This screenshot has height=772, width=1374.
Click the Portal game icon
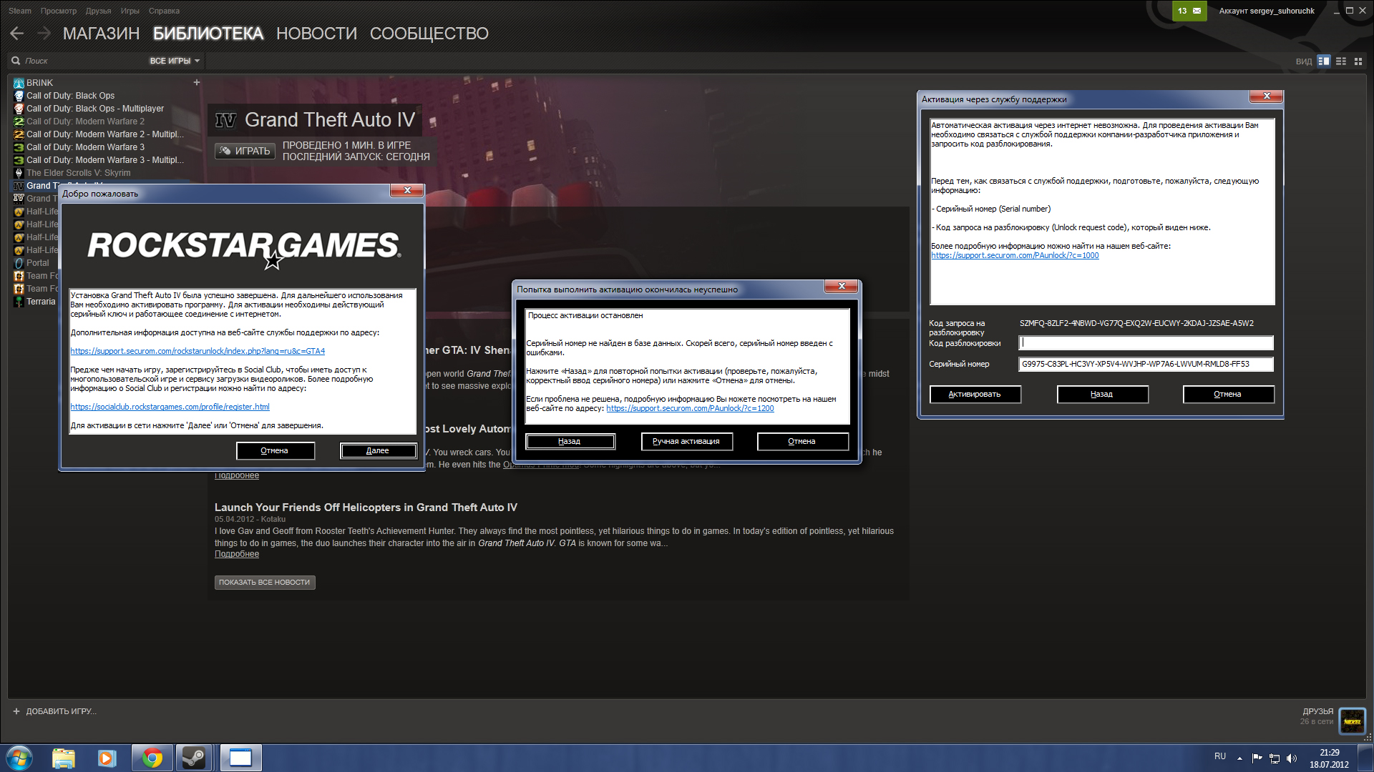coord(19,263)
